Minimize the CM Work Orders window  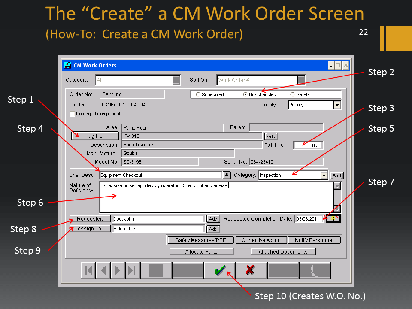pos(331,65)
